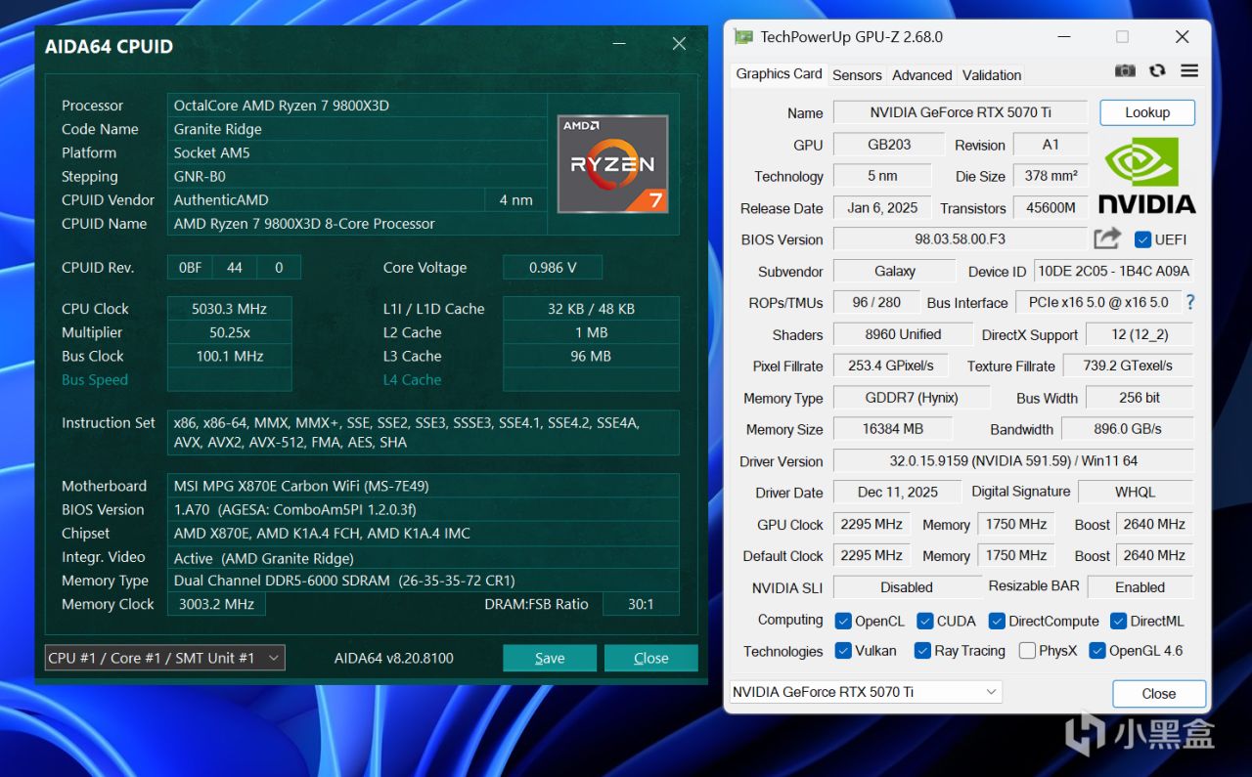1252x777 pixels.
Task: Switch to the Validation tab
Action: pyautogui.click(x=992, y=75)
